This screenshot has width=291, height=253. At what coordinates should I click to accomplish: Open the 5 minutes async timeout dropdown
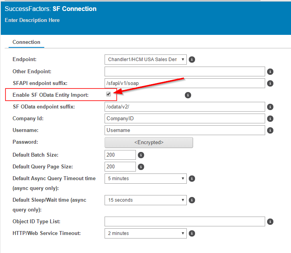tap(146, 179)
